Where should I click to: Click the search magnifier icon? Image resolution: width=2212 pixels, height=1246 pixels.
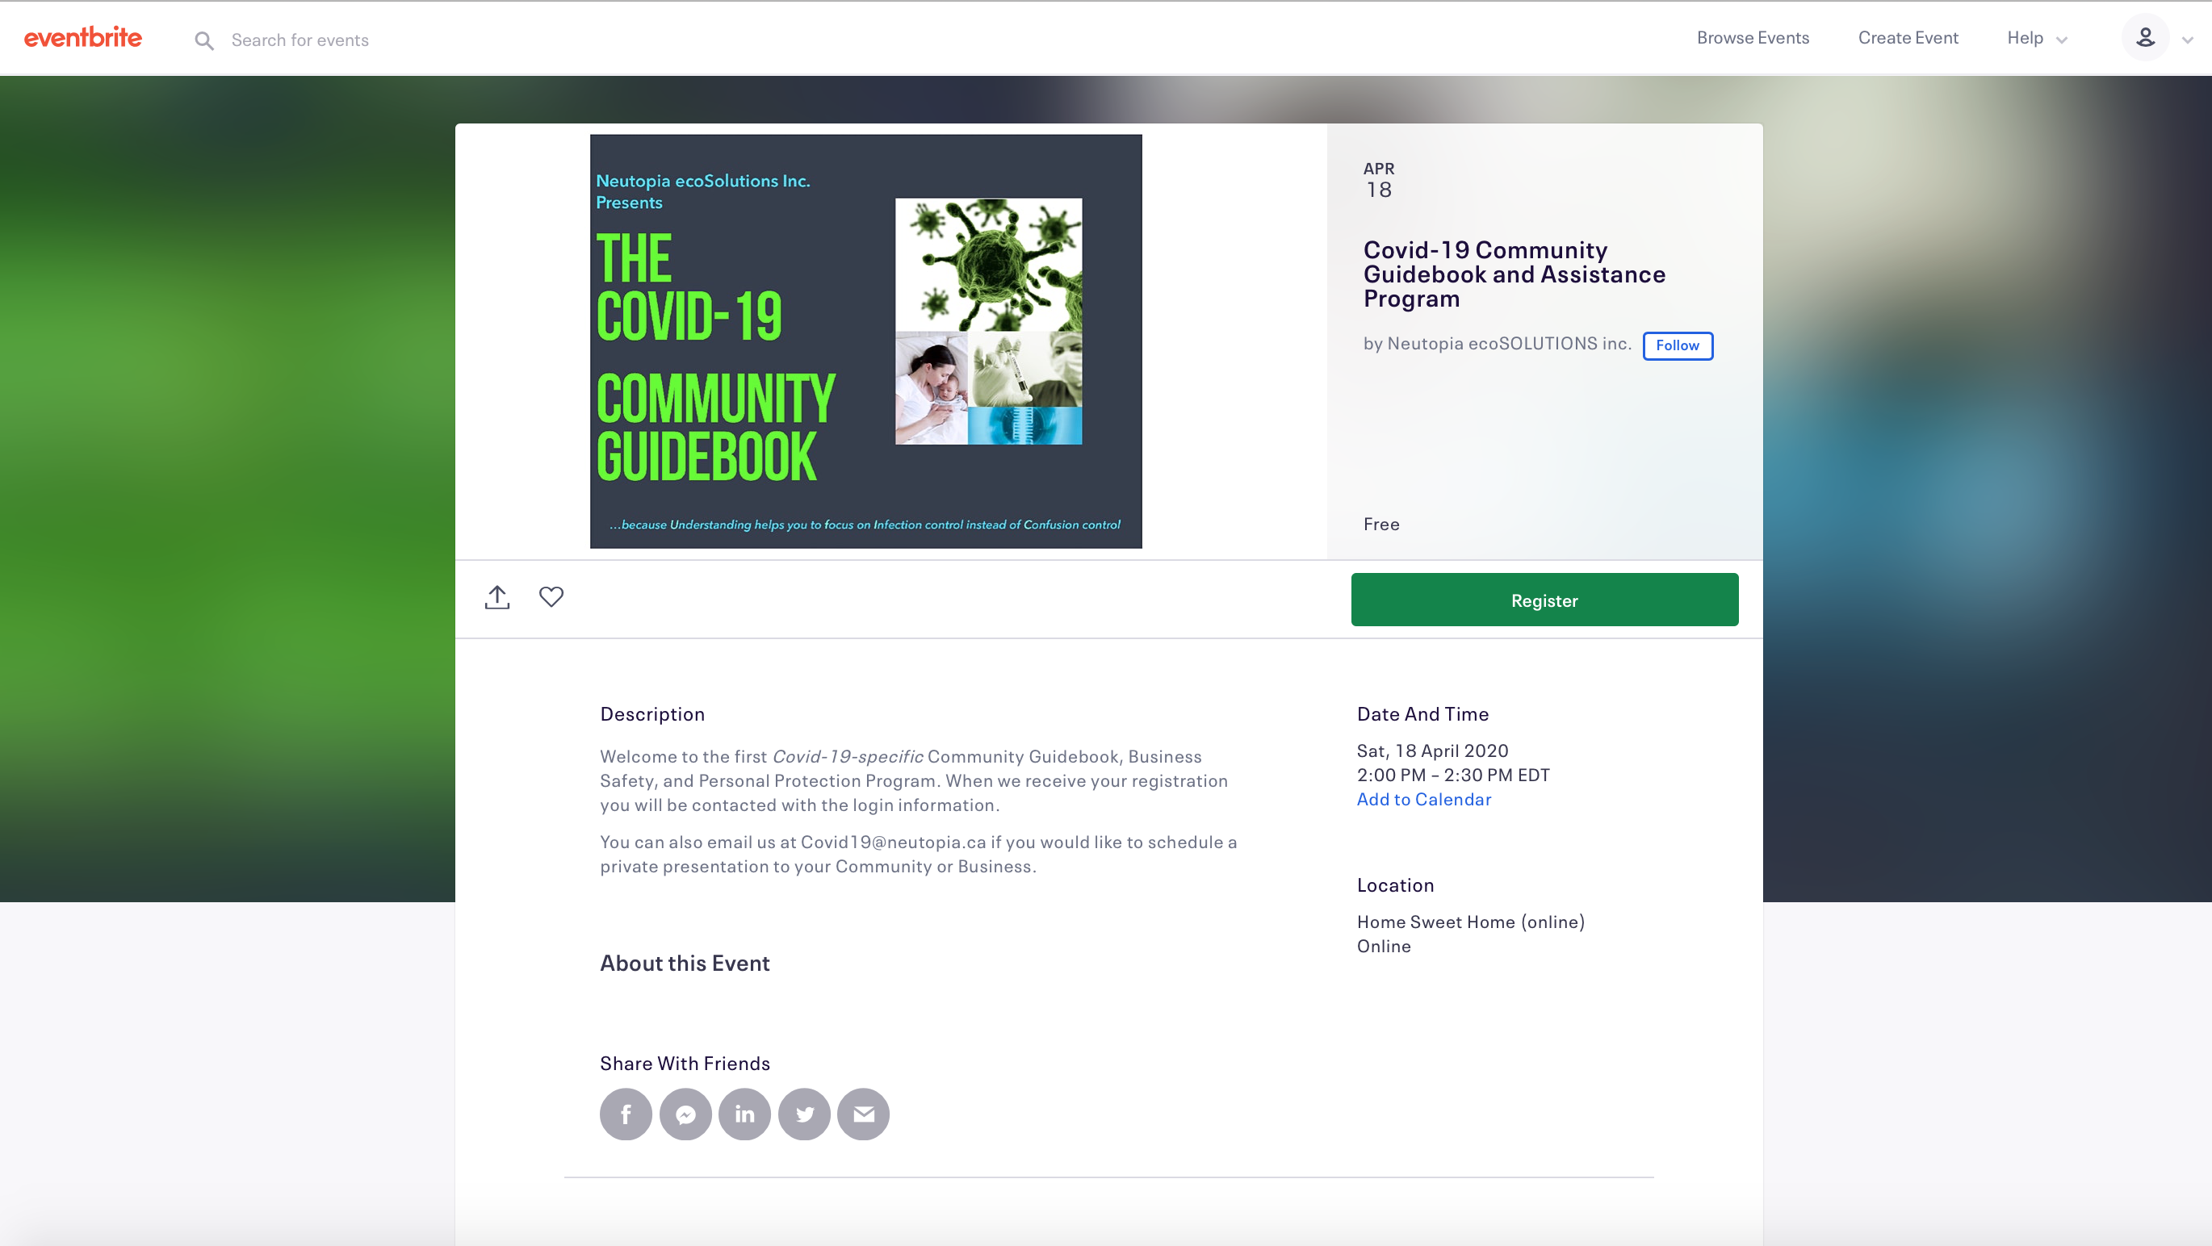pos(203,40)
